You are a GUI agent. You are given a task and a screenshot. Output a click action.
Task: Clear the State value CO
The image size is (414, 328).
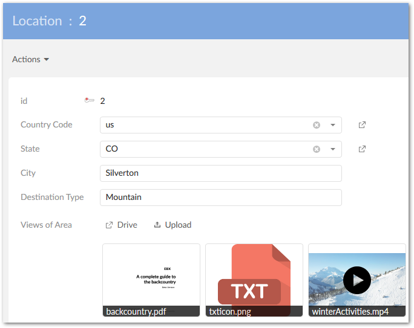pyautogui.click(x=317, y=149)
